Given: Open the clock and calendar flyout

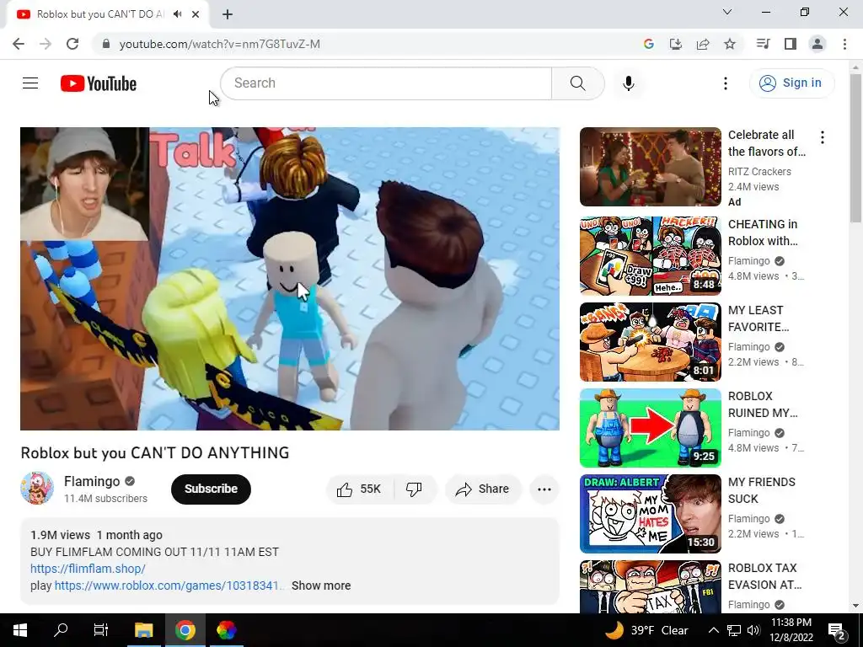Looking at the screenshot, I should pyautogui.click(x=791, y=630).
